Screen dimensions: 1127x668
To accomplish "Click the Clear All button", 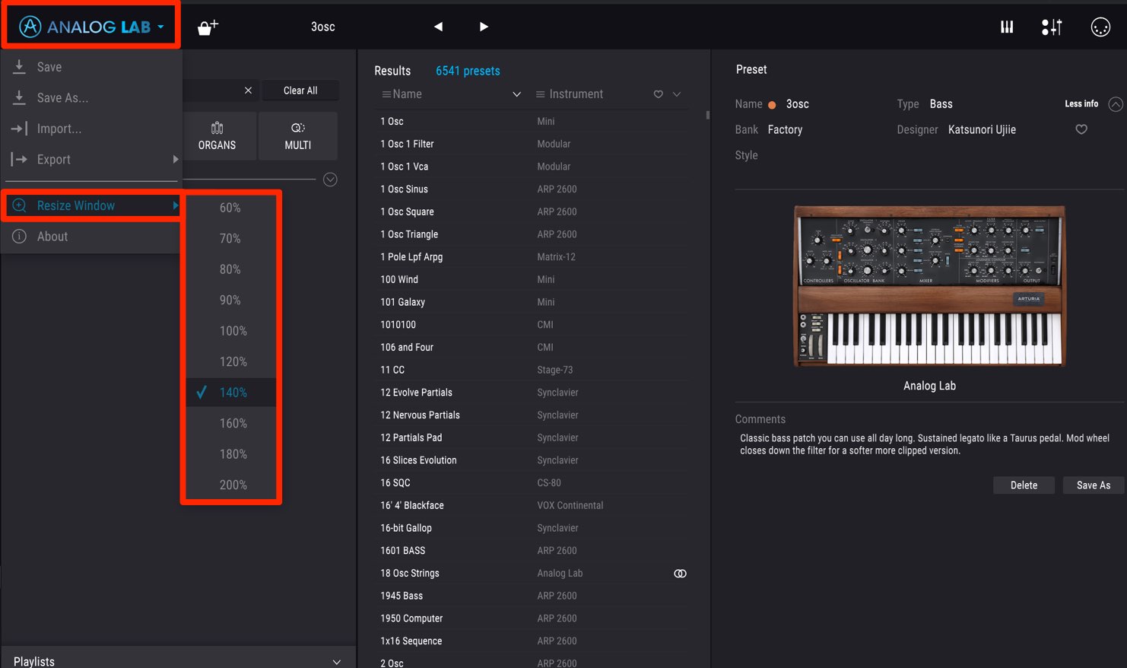I will click(x=300, y=91).
